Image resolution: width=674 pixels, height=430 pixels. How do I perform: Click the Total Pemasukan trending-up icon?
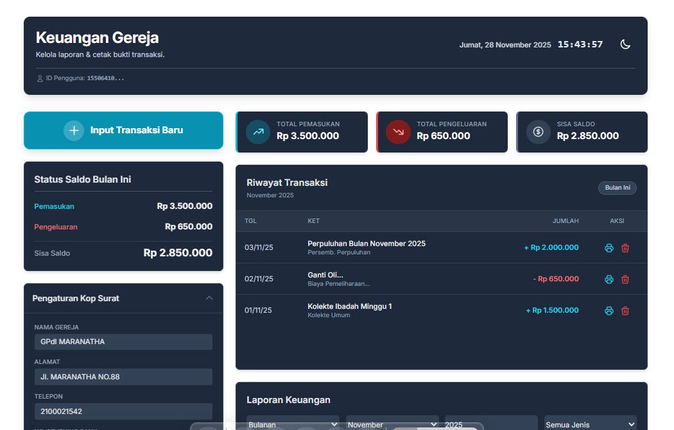click(258, 132)
